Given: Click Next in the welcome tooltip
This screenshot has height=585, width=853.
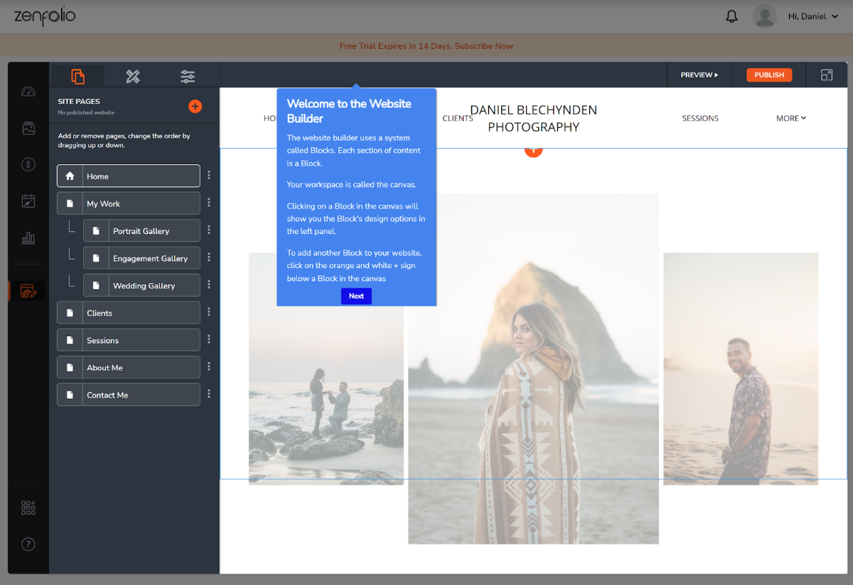Looking at the screenshot, I should [356, 296].
